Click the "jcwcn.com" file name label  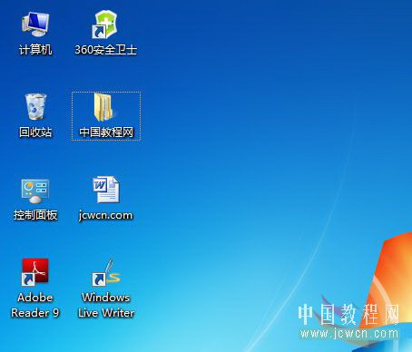105,215
